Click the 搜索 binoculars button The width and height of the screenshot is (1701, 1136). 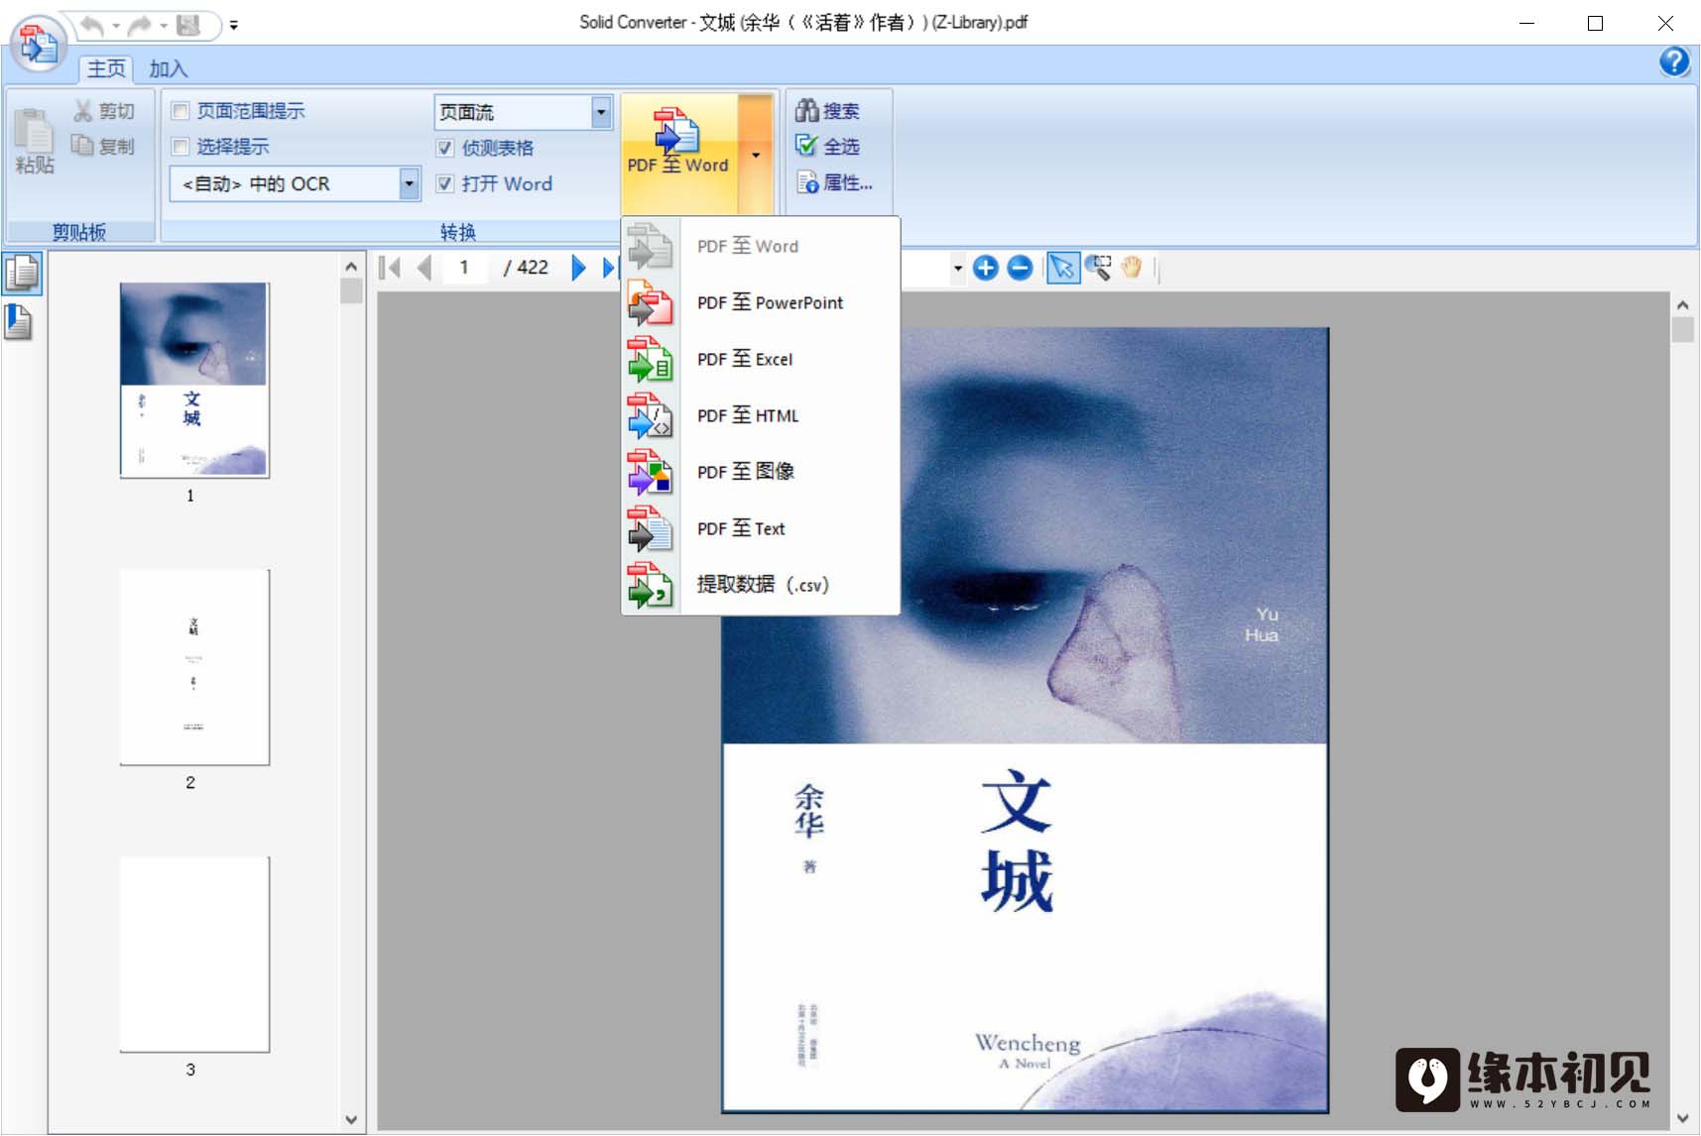[828, 111]
